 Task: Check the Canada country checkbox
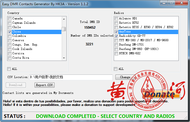point(10,19)
